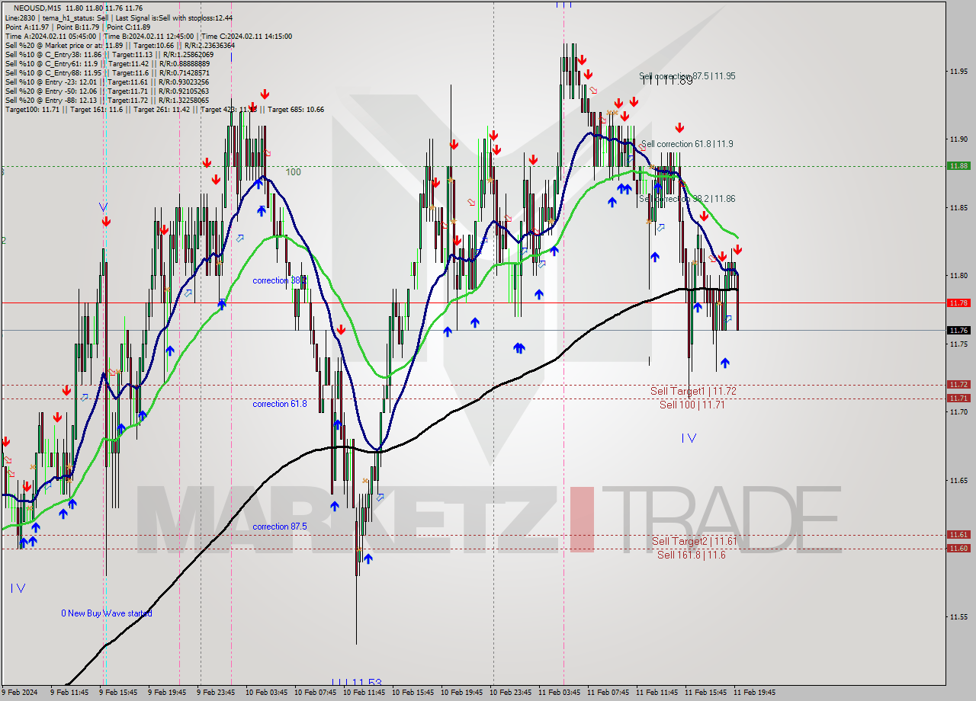Click the '0 New Buy Wave started' label
Viewport: 976px width, 701px height.
click(107, 613)
